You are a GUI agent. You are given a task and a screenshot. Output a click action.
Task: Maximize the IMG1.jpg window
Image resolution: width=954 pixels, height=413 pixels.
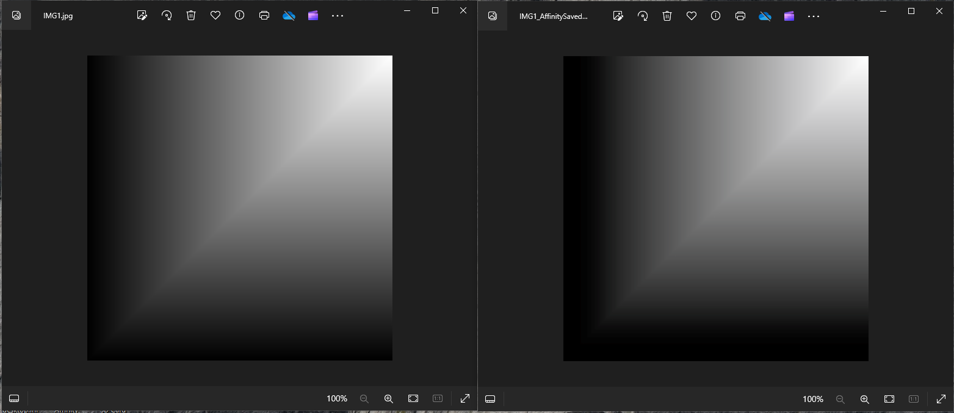(x=435, y=10)
